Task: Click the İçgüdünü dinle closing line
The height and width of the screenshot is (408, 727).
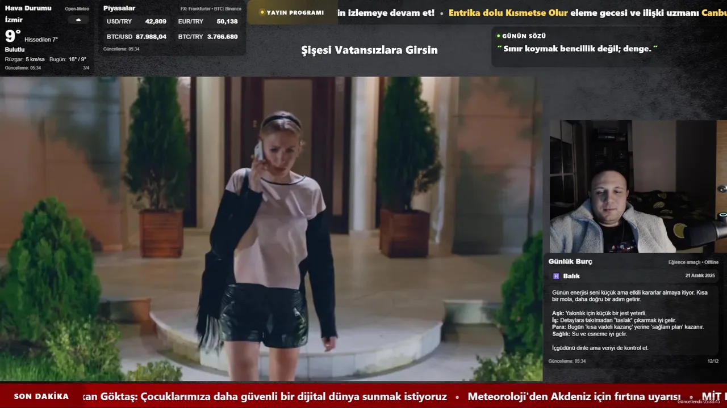Action: coord(600,348)
